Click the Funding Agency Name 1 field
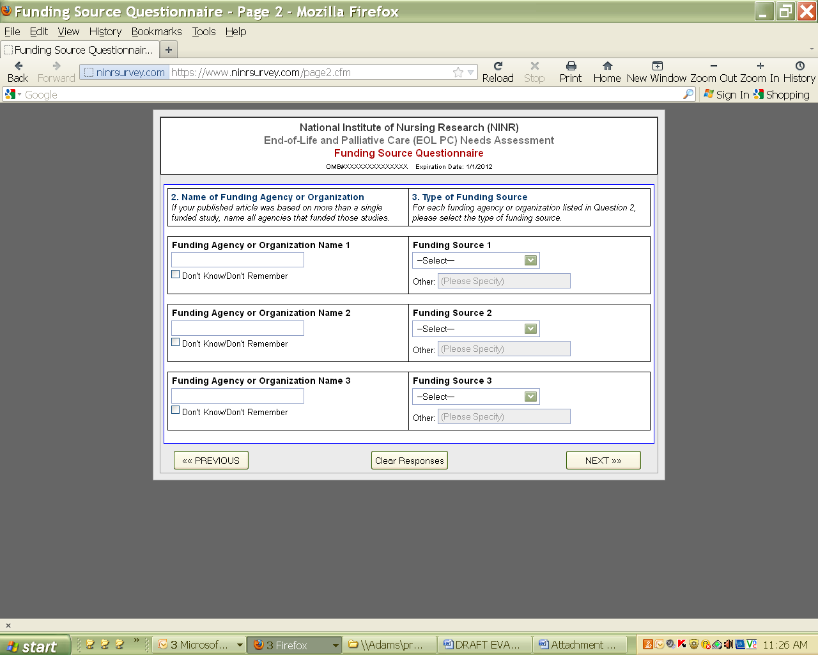 [238, 260]
